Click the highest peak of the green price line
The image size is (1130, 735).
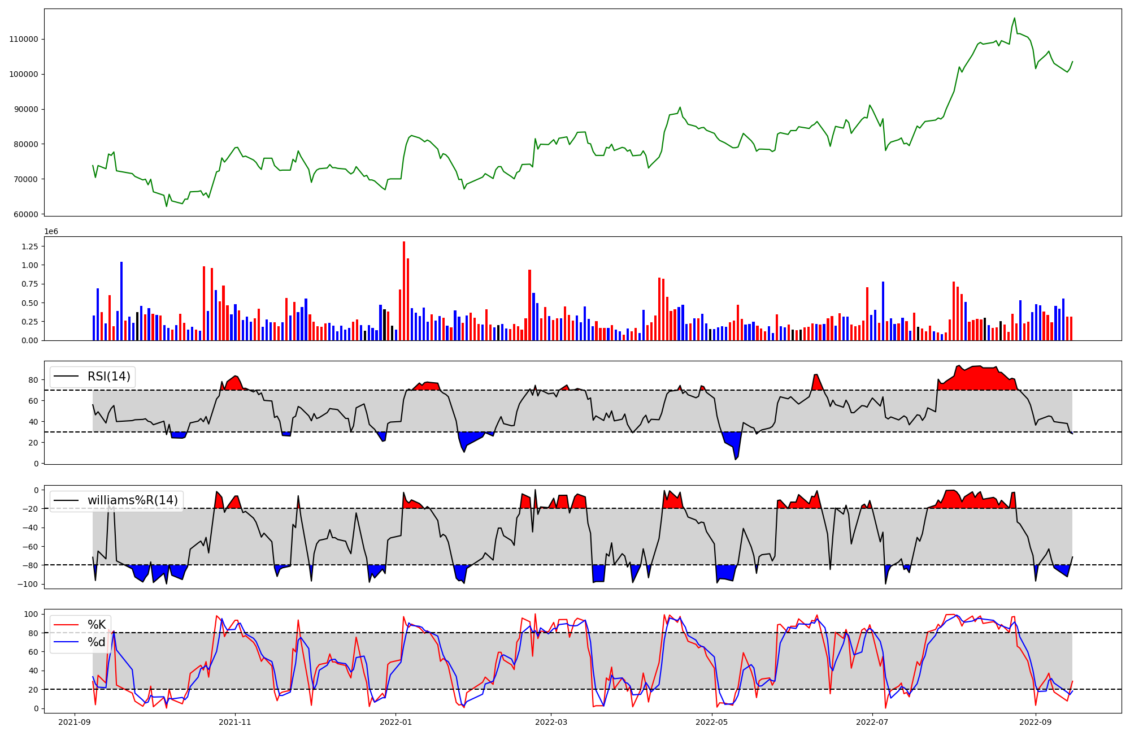[x=1014, y=18]
